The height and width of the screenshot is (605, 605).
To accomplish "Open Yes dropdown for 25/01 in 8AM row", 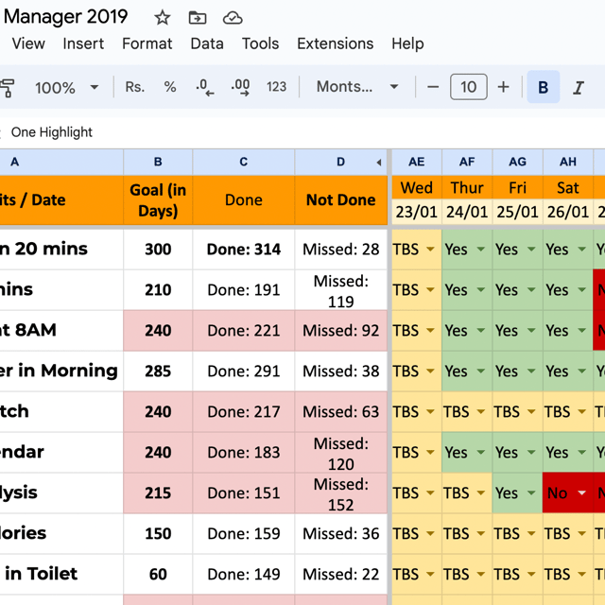I will pyautogui.click(x=531, y=331).
